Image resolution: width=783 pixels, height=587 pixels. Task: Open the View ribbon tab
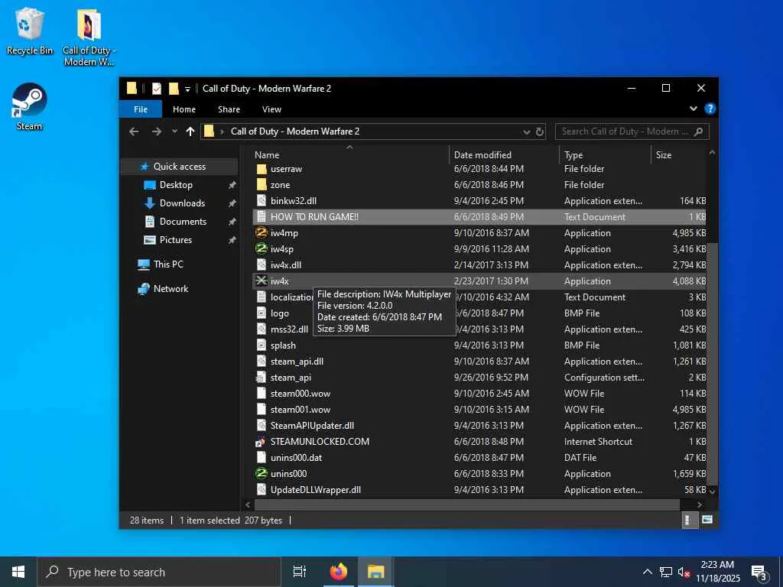271,109
